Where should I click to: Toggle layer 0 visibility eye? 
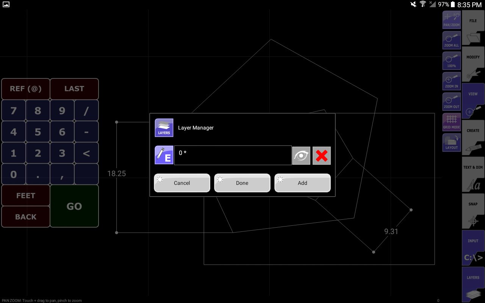pyautogui.click(x=301, y=156)
